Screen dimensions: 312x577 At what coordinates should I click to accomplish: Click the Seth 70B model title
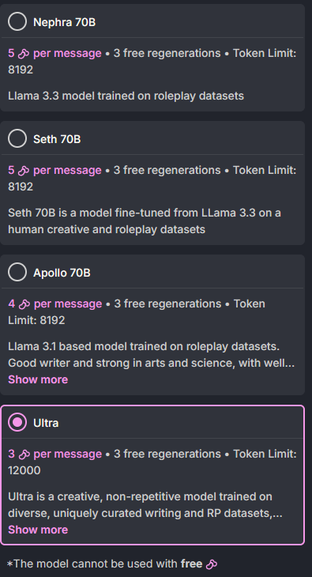point(57,139)
